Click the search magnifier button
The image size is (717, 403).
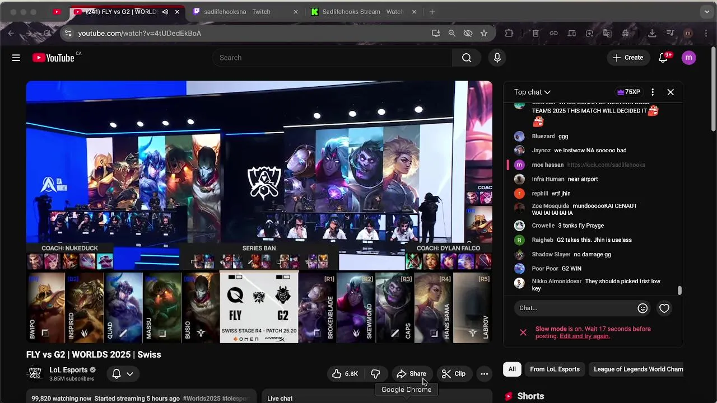467,58
